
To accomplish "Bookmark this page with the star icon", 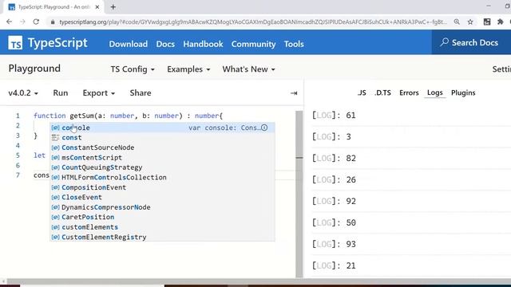I will click(x=470, y=22).
